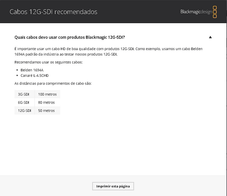227x196 pixels.
Task: Click 'Imprimir esta página' button
Action: click(x=113, y=186)
